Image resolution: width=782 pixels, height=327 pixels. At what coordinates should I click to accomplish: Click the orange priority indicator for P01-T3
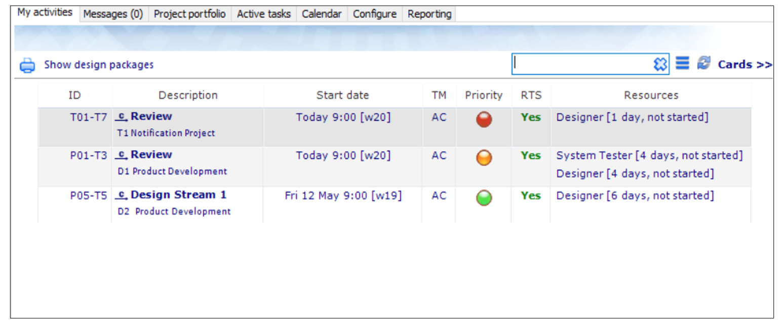(x=484, y=158)
